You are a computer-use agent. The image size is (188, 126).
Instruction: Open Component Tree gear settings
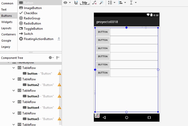51,58
